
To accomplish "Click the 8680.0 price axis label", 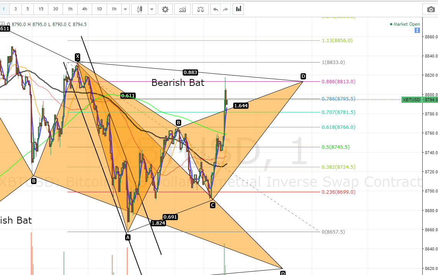I will coord(431,211).
